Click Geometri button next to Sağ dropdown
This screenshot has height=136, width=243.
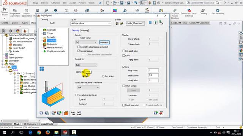(x=104, y=42)
